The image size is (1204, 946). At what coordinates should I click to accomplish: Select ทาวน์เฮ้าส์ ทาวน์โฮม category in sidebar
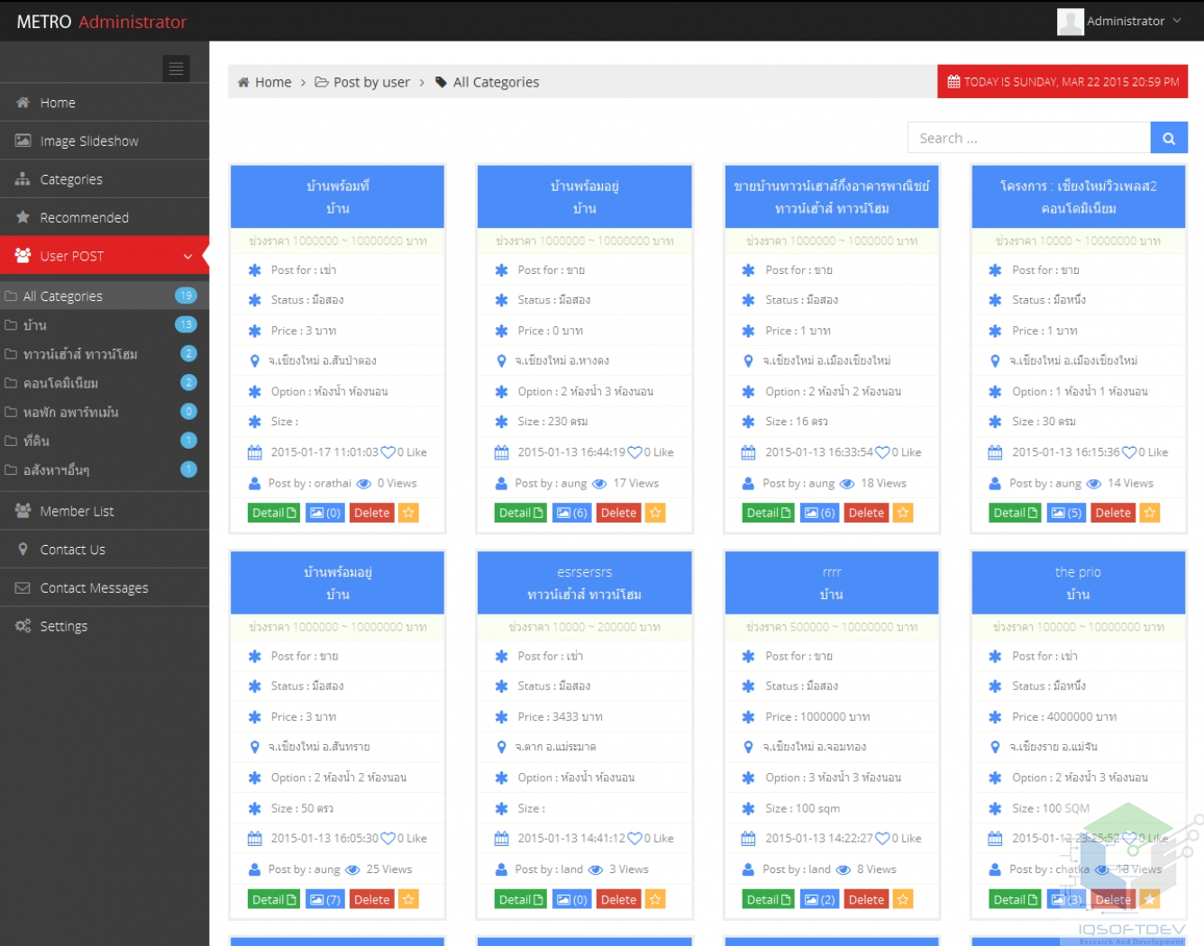105,353
